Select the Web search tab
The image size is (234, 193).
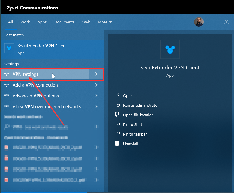click(x=86, y=22)
